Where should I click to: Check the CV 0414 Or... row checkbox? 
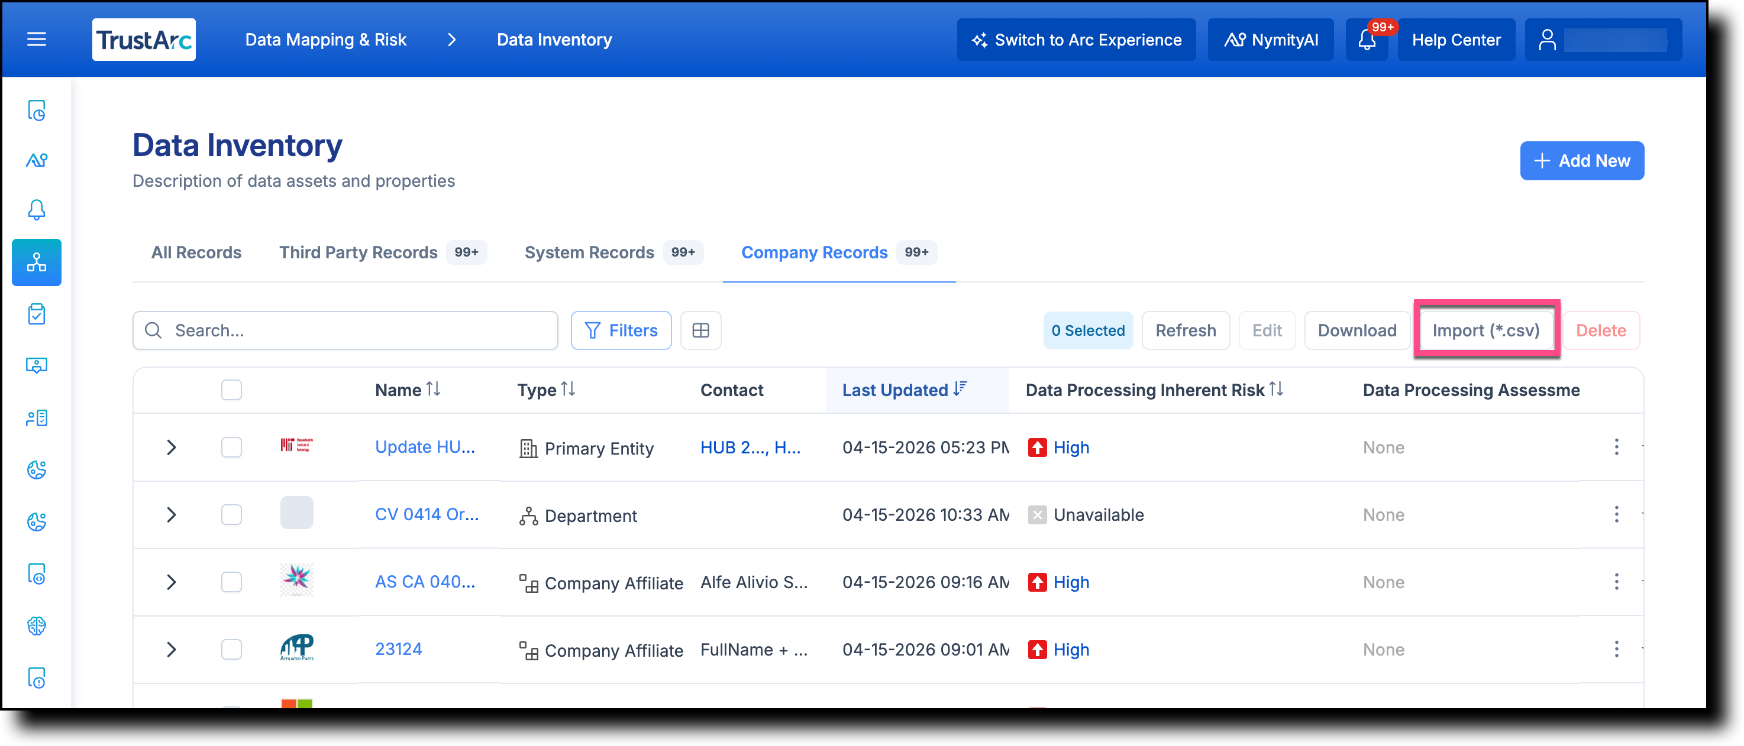pyautogui.click(x=231, y=515)
